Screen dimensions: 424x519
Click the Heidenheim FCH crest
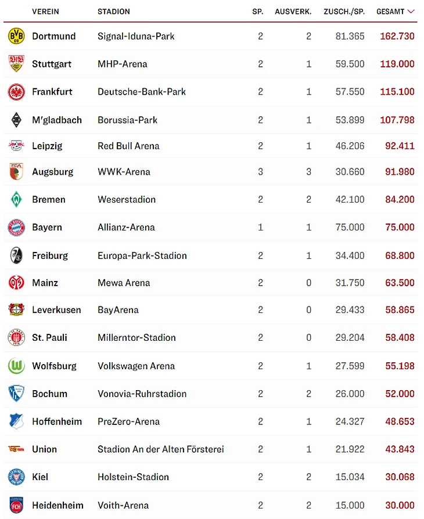(x=16, y=505)
